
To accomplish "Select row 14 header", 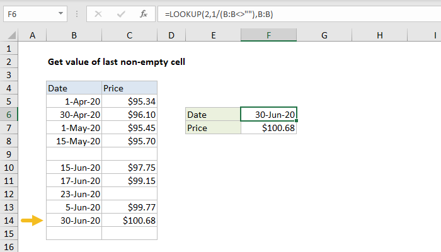I will click(9, 220).
